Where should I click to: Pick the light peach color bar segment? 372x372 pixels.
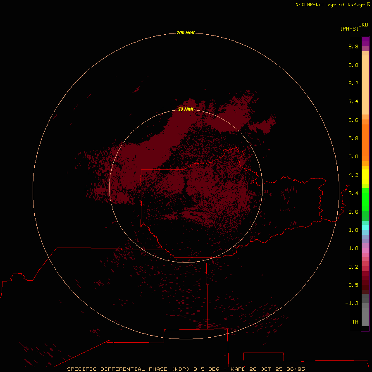[365, 85]
